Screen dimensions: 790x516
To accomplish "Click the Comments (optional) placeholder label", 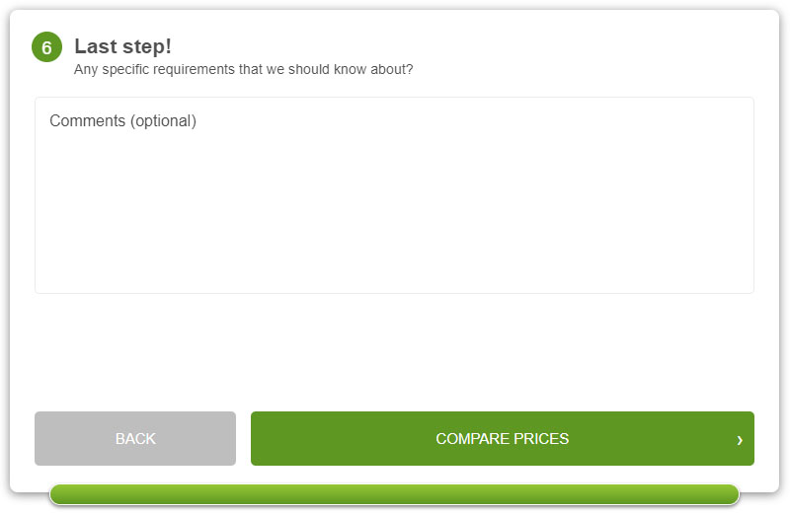I will (x=122, y=120).
